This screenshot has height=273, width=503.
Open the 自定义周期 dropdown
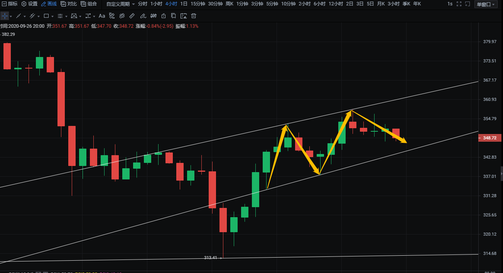(120, 4)
